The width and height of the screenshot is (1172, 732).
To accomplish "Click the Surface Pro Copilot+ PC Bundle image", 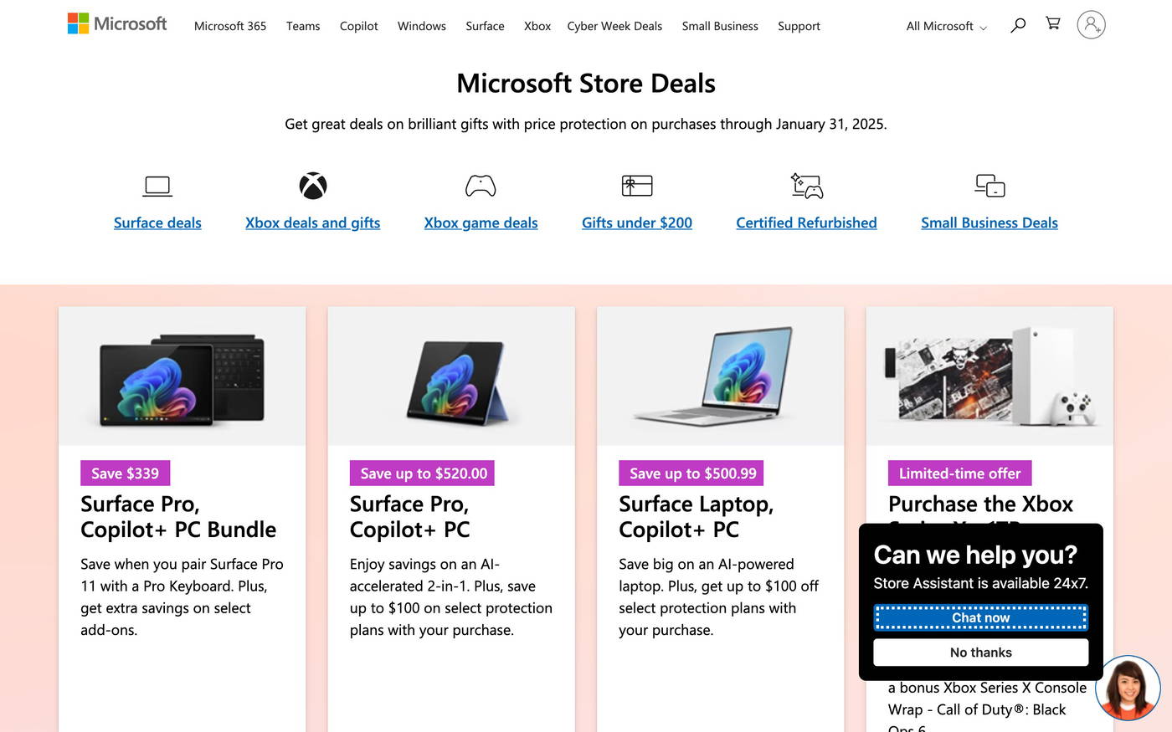I will [182, 375].
